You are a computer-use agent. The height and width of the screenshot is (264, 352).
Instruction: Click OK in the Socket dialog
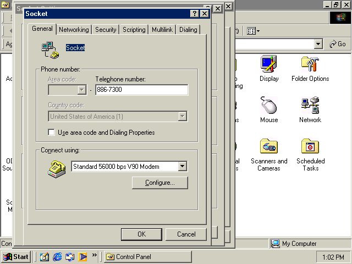tap(141, 234)
